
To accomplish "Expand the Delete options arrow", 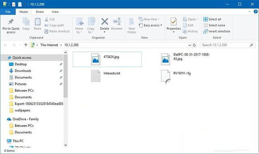I will [104, 32].
